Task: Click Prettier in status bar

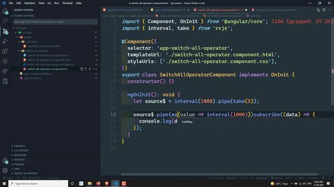Action: click(x=313, y=178)
